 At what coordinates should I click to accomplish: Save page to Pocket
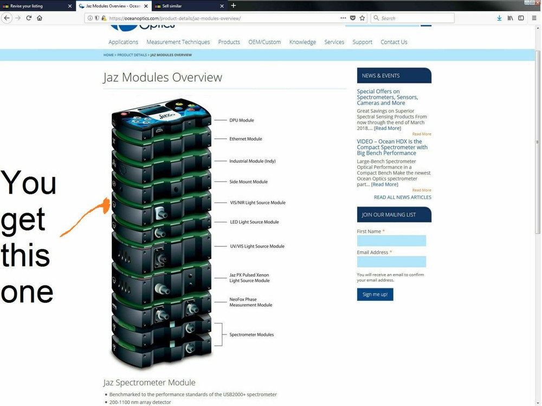tap(353, 18)
